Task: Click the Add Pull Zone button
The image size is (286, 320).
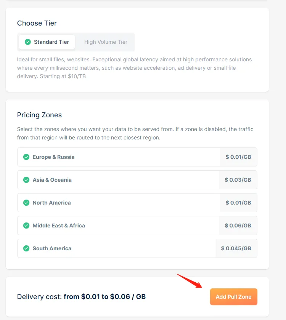Action: click(233, 297)
